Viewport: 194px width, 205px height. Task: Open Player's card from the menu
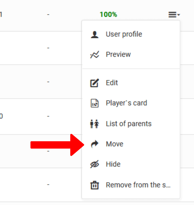click(x=126, y=103)
